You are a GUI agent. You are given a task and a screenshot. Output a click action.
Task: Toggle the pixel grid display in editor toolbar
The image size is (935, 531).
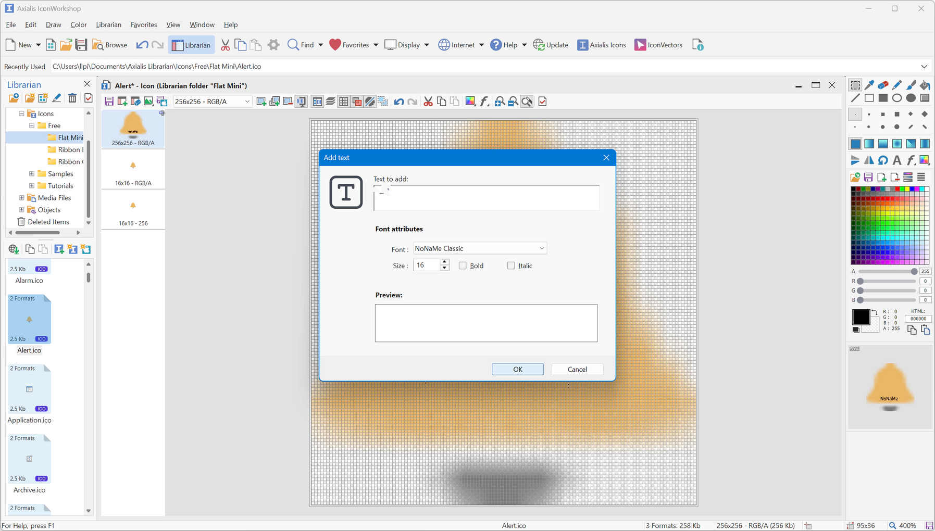[344, 102]
